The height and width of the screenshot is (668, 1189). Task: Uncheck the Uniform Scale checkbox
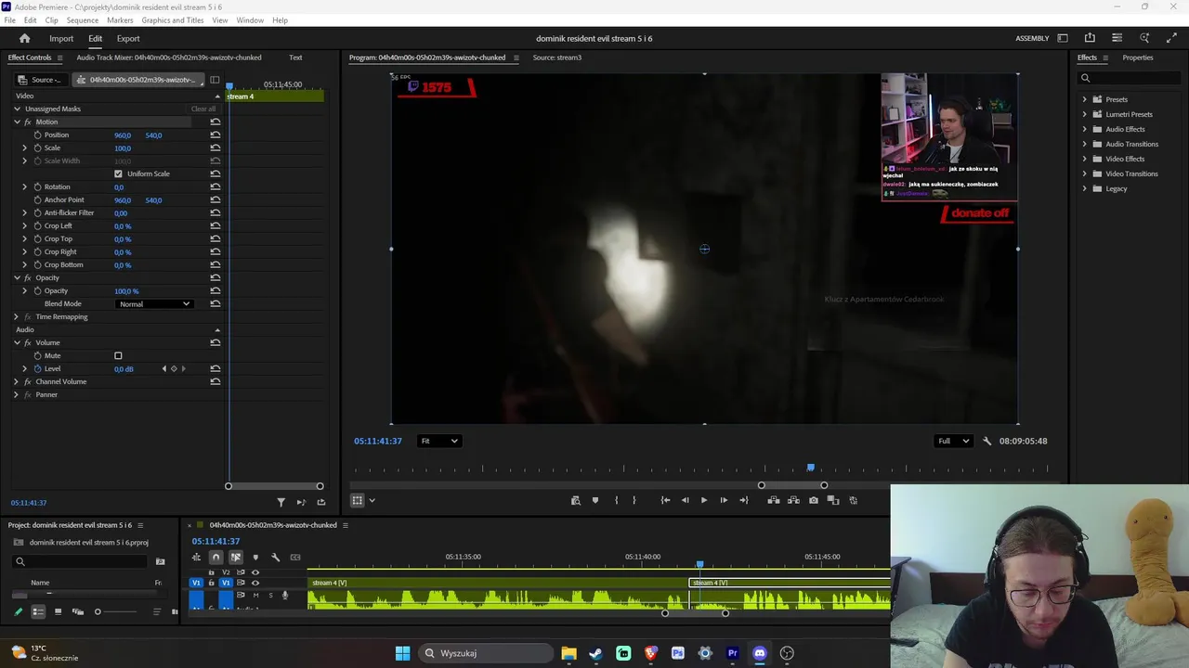118,173
